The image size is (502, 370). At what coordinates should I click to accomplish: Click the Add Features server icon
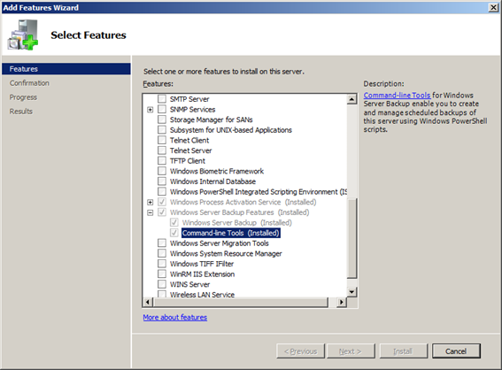click(22, 35)
